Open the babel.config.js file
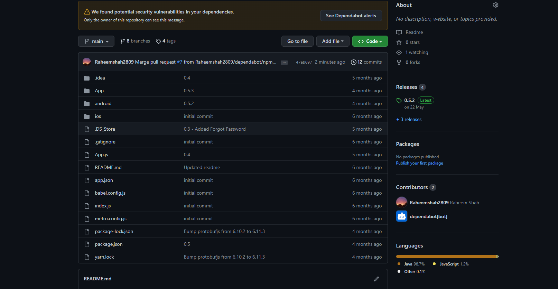This screenshot has width=558, height=289. coord(110,193)
